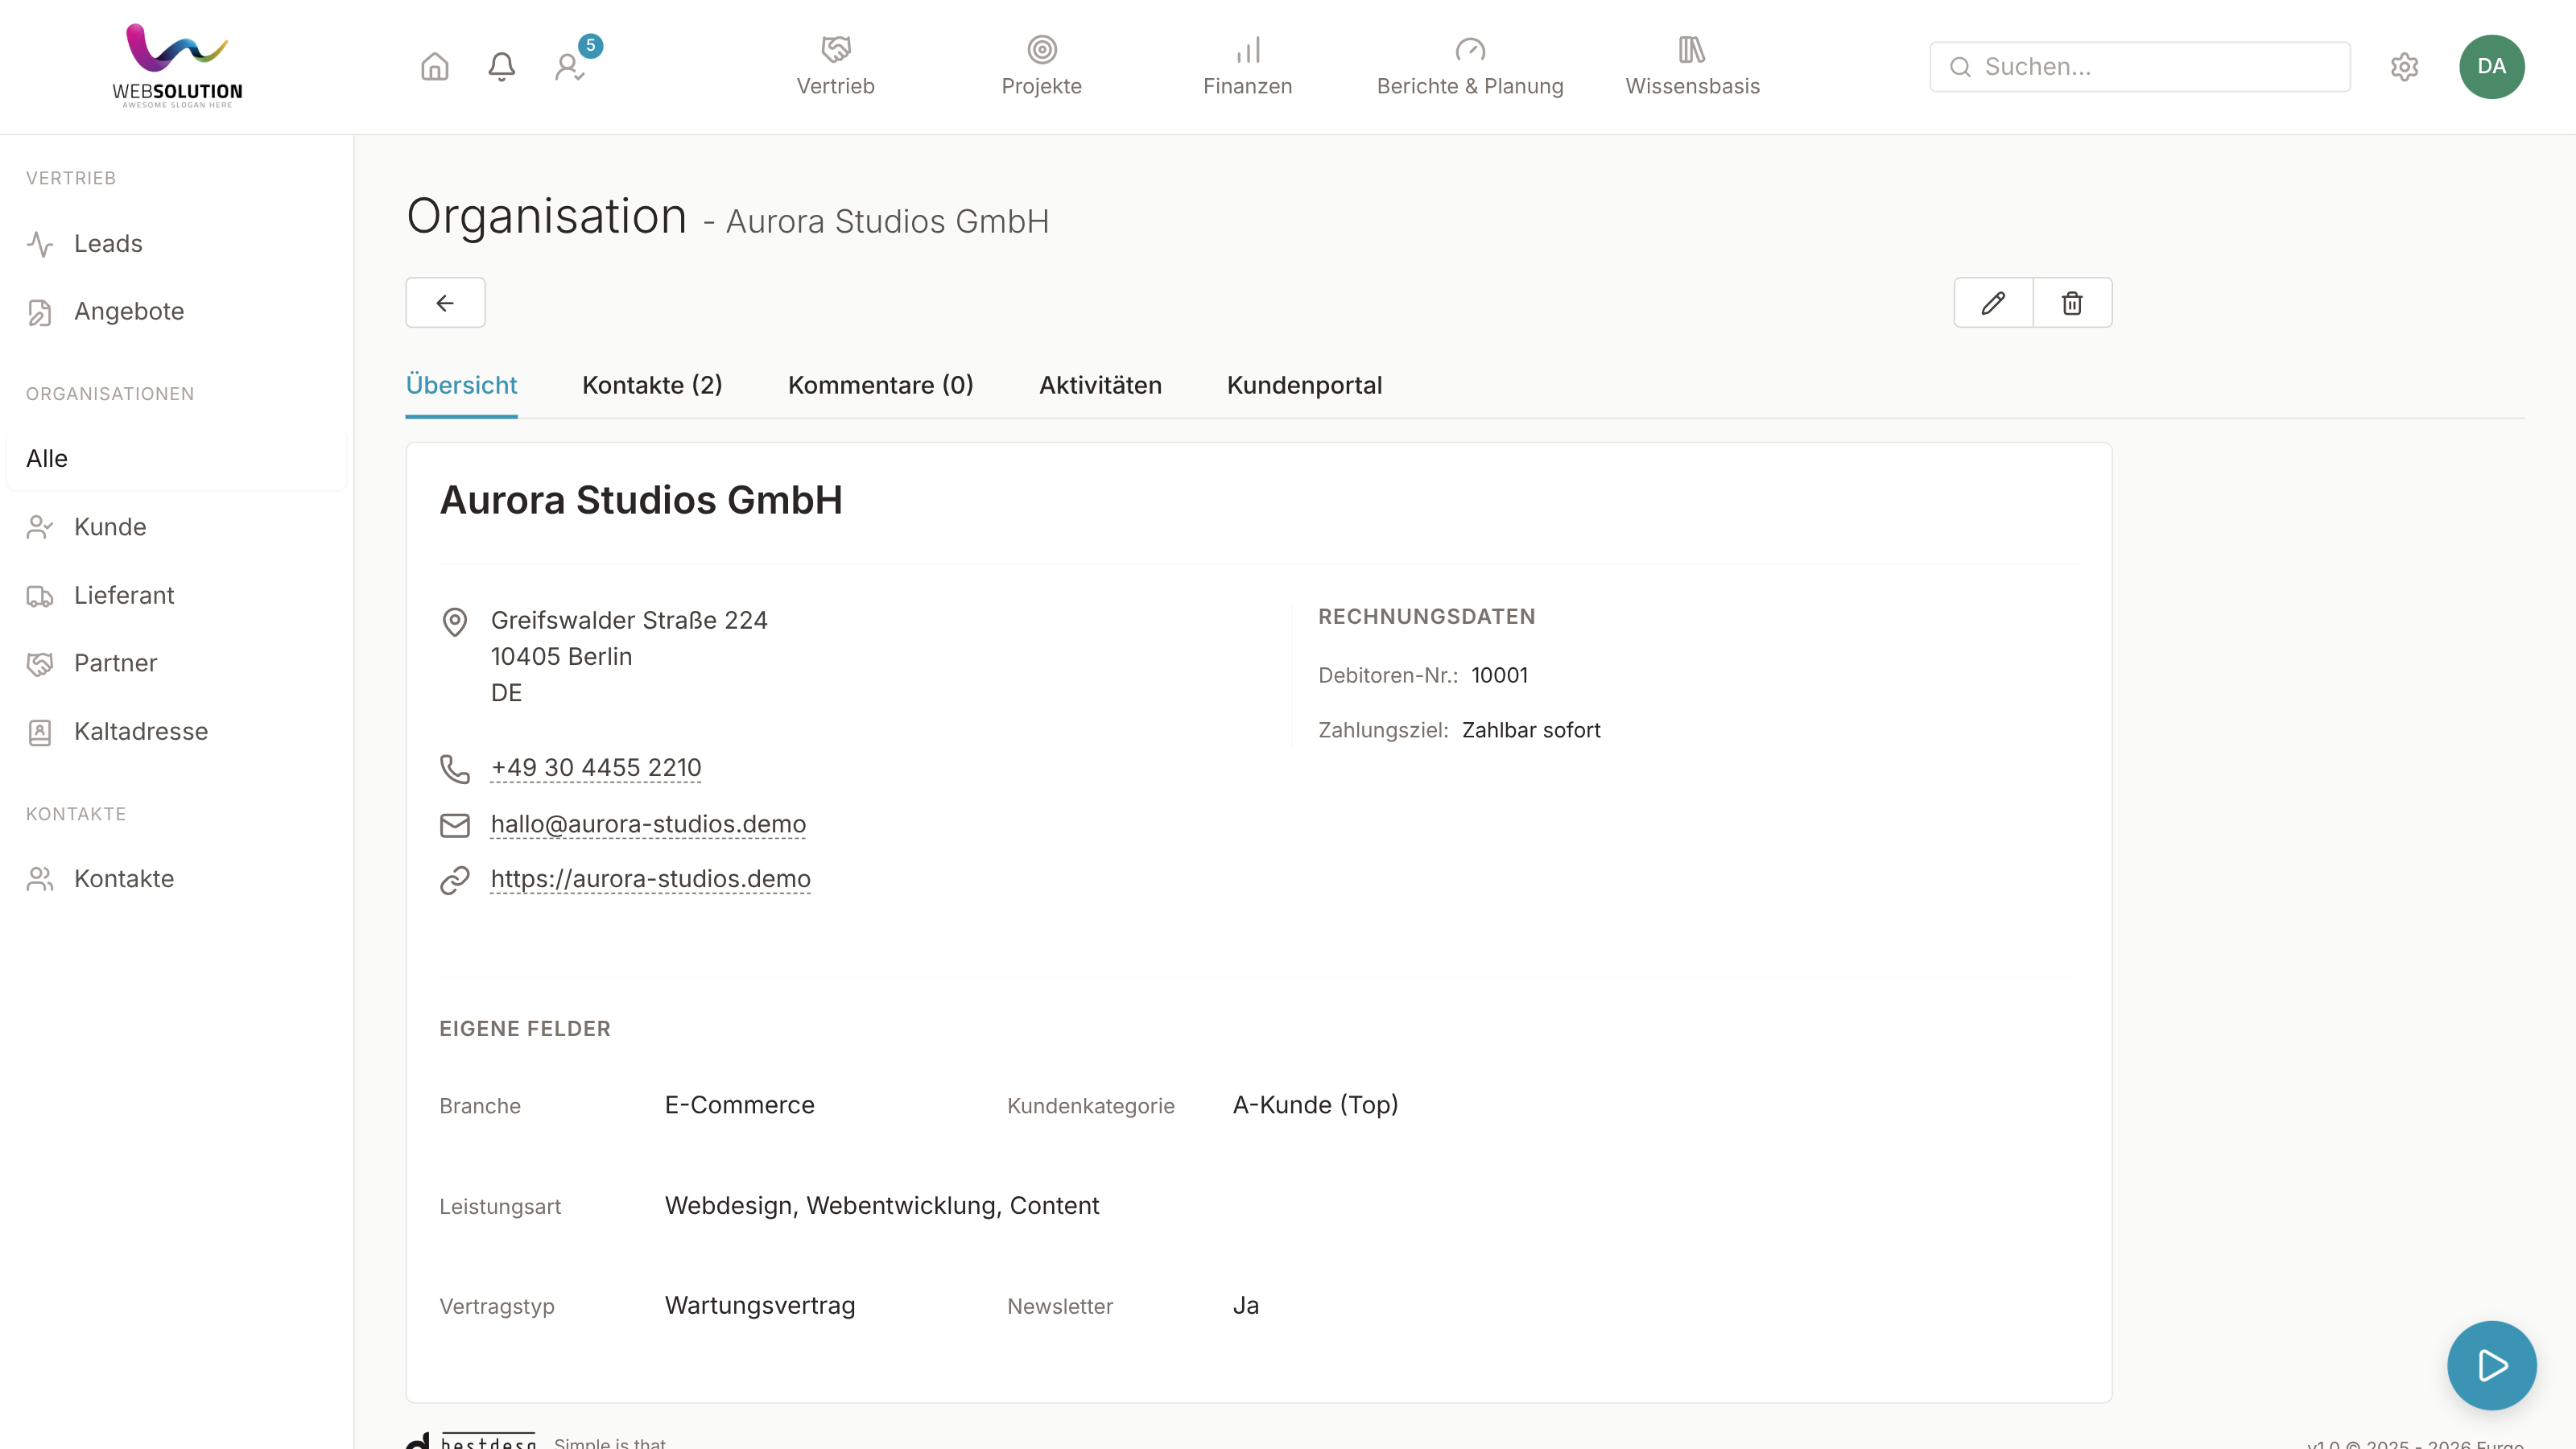
Task: Click the Aurora Studios GmbH card heading
Action: (x=641, y=500)
